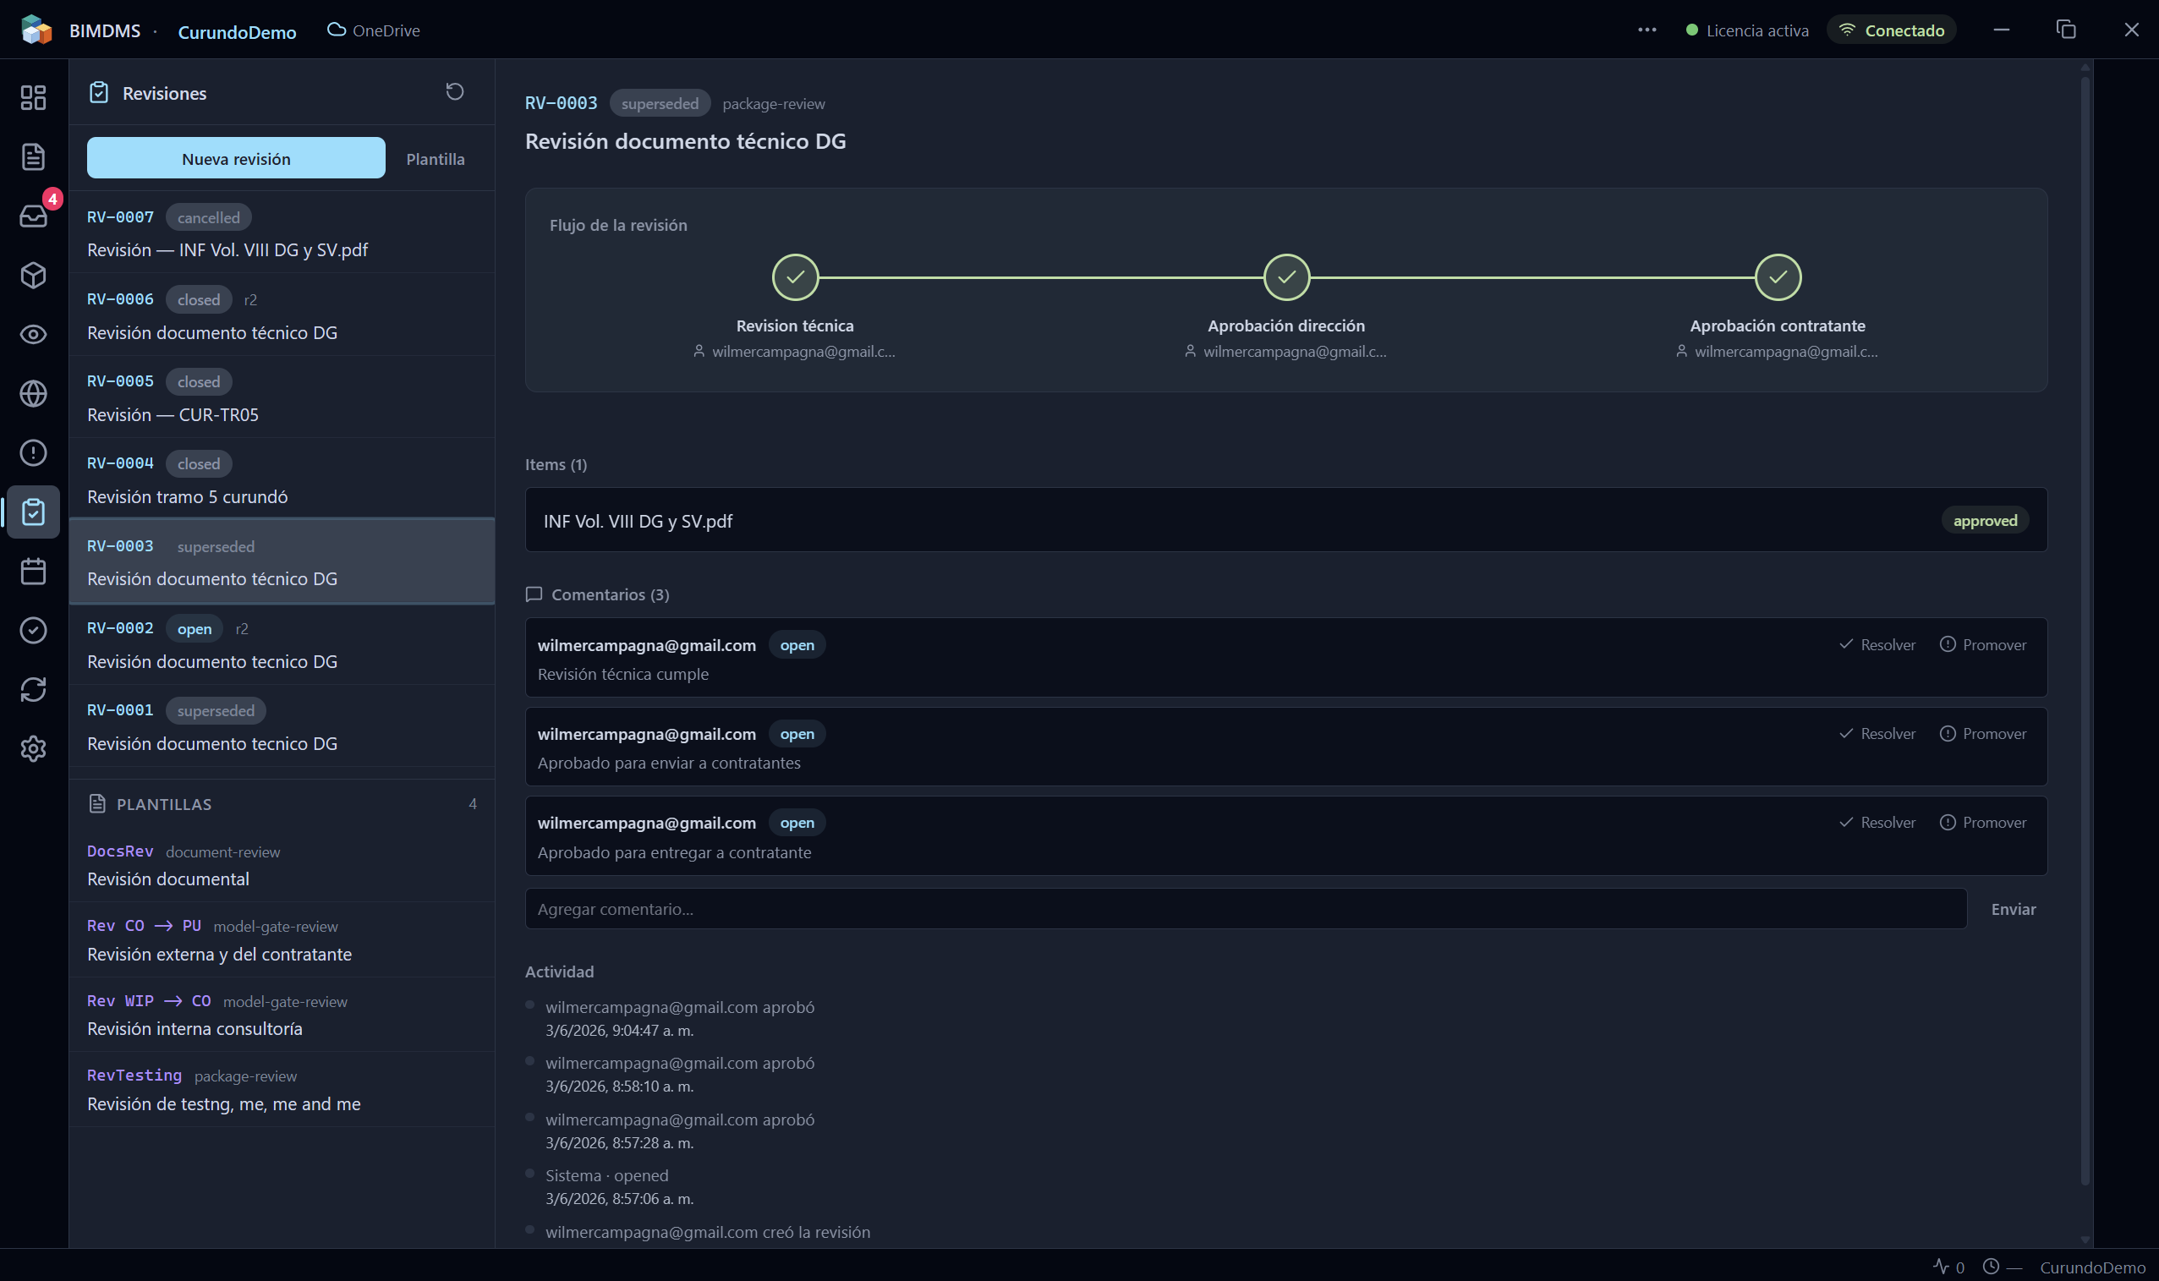
Task: Open the RevTesting package-review template
Action: pos(282,1089)
